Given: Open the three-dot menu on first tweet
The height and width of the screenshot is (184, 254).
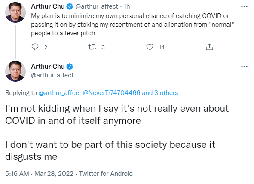Looking at the screenshot, I should click(x=244, y=6).
